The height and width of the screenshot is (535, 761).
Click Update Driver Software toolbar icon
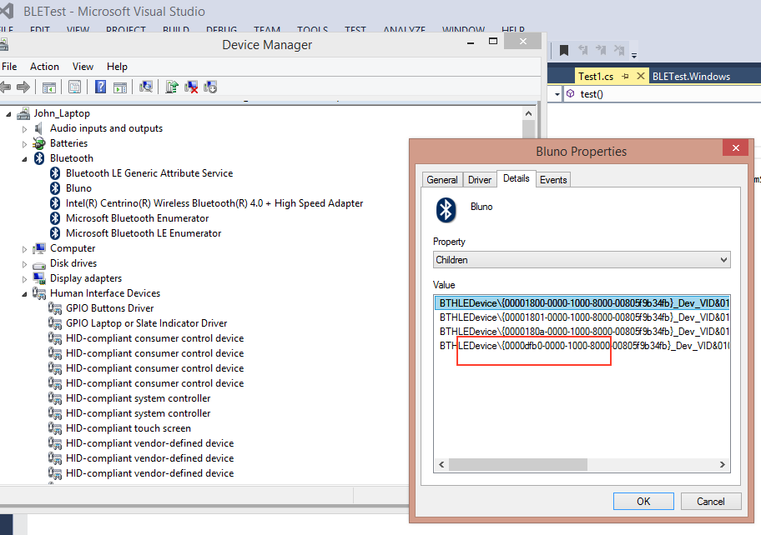click(171, 87)
